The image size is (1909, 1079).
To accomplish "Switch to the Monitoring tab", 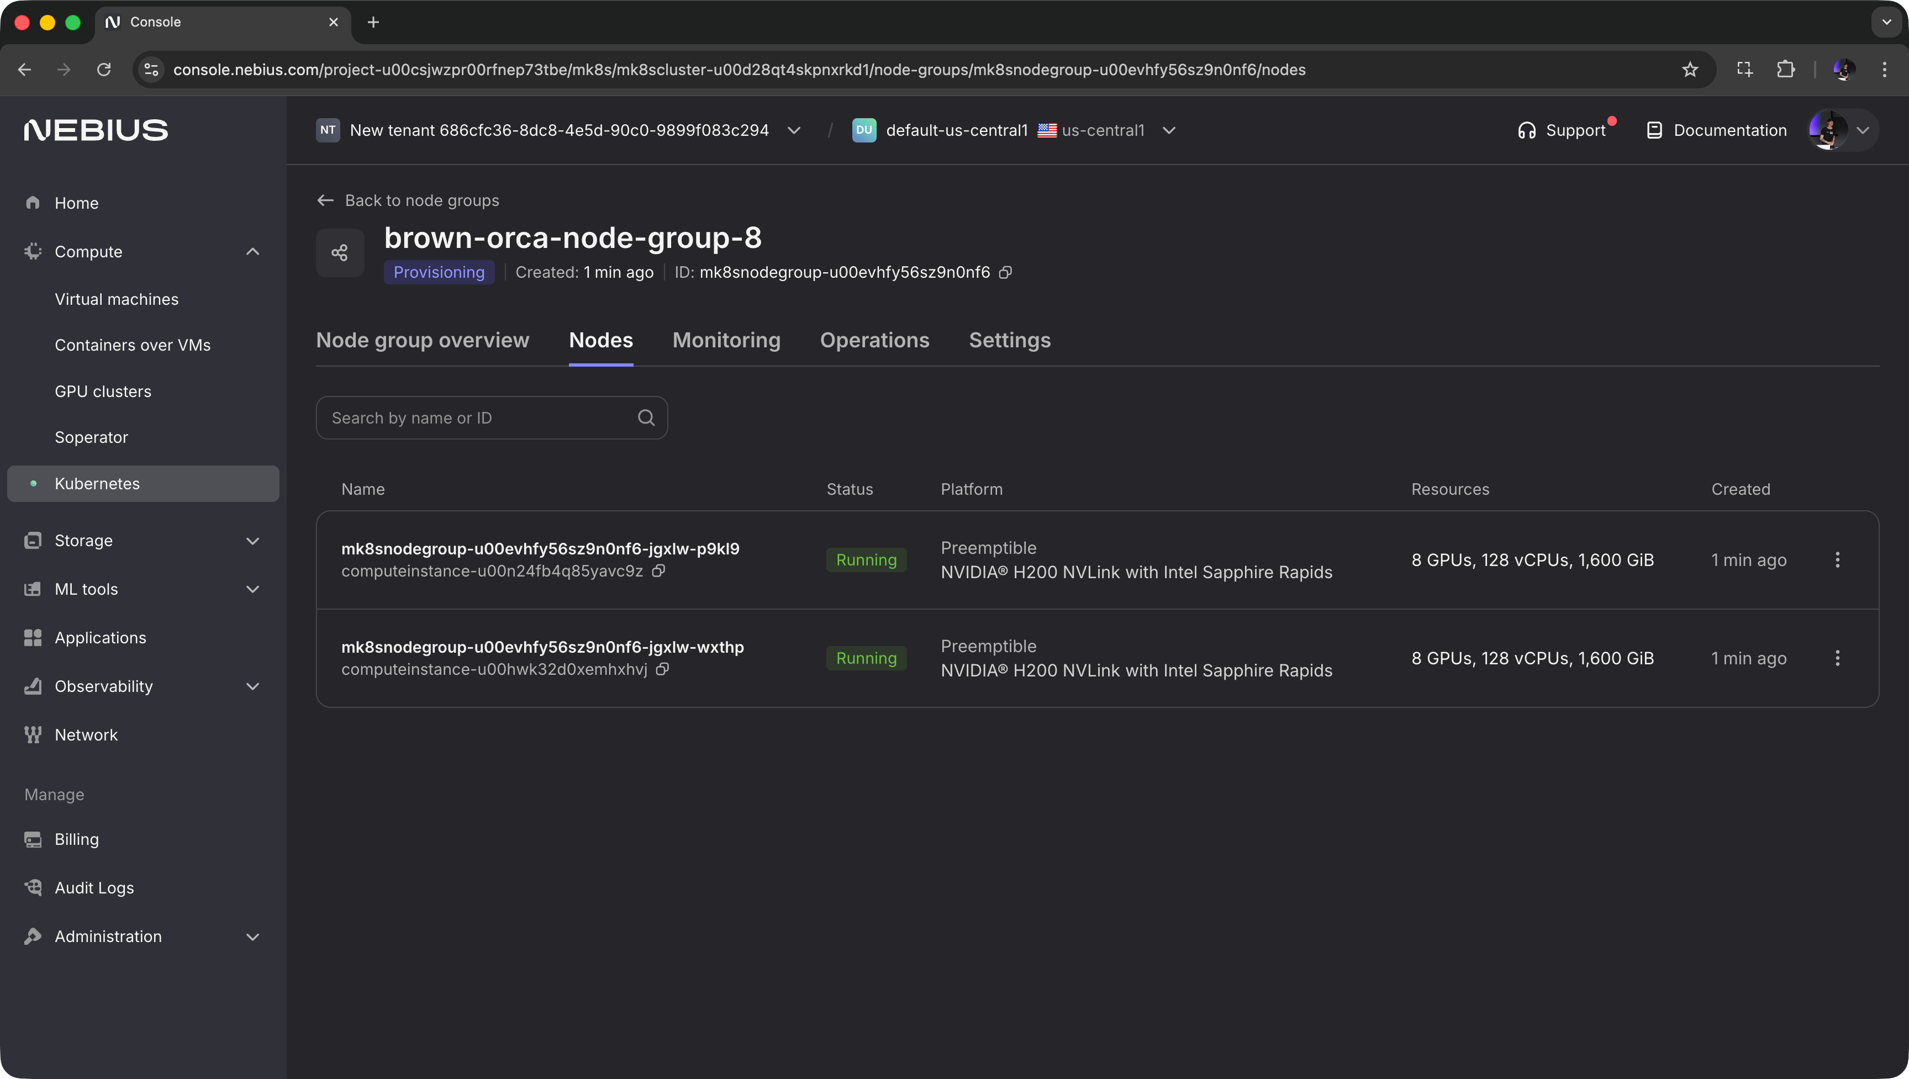I will coord(726,340).
